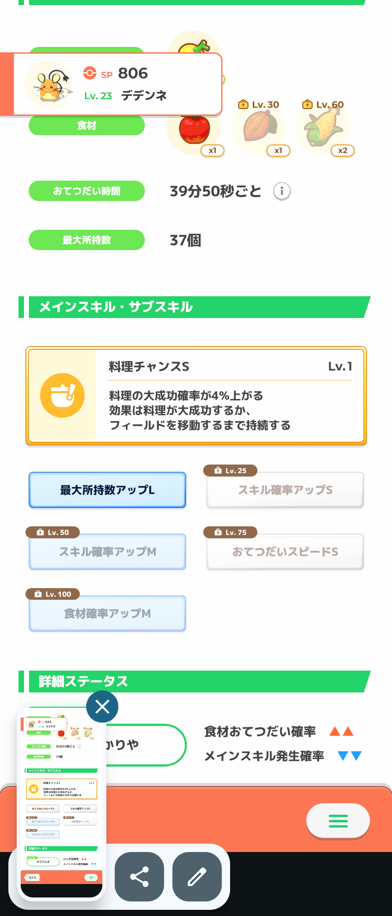Tap the locked Lv. 60 corn ingredient
This screenshot has width=392, height=916.
click(x=323, y=127)
